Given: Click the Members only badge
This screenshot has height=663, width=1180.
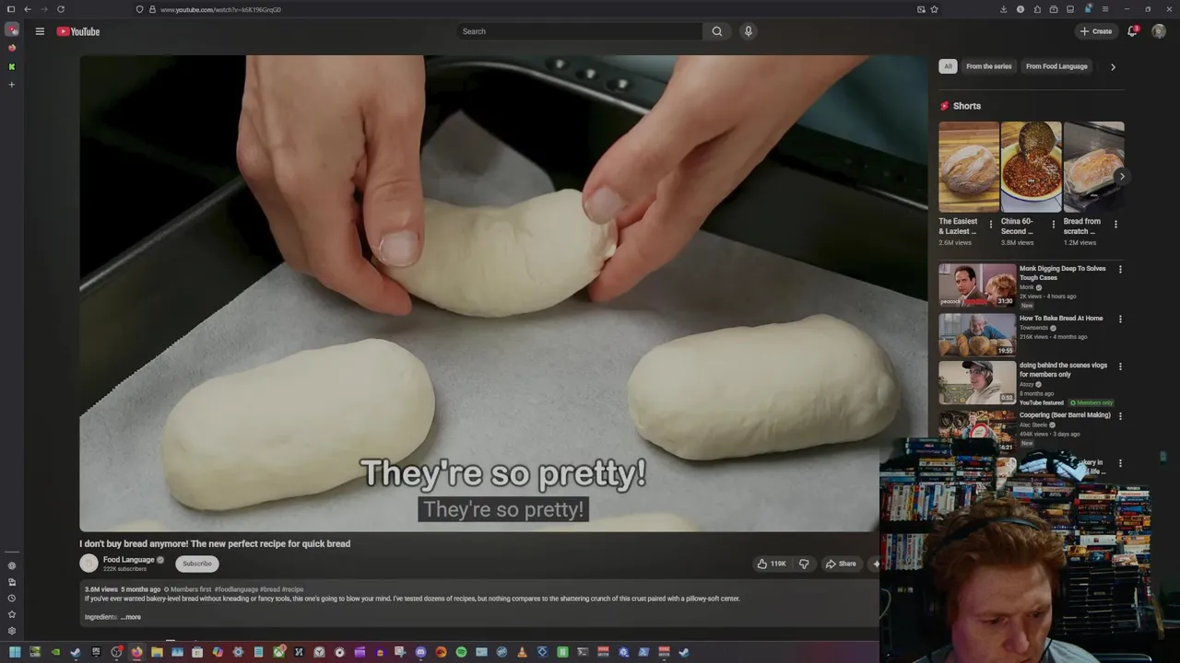Looking at the screenshot, I should click(1091, 402).
